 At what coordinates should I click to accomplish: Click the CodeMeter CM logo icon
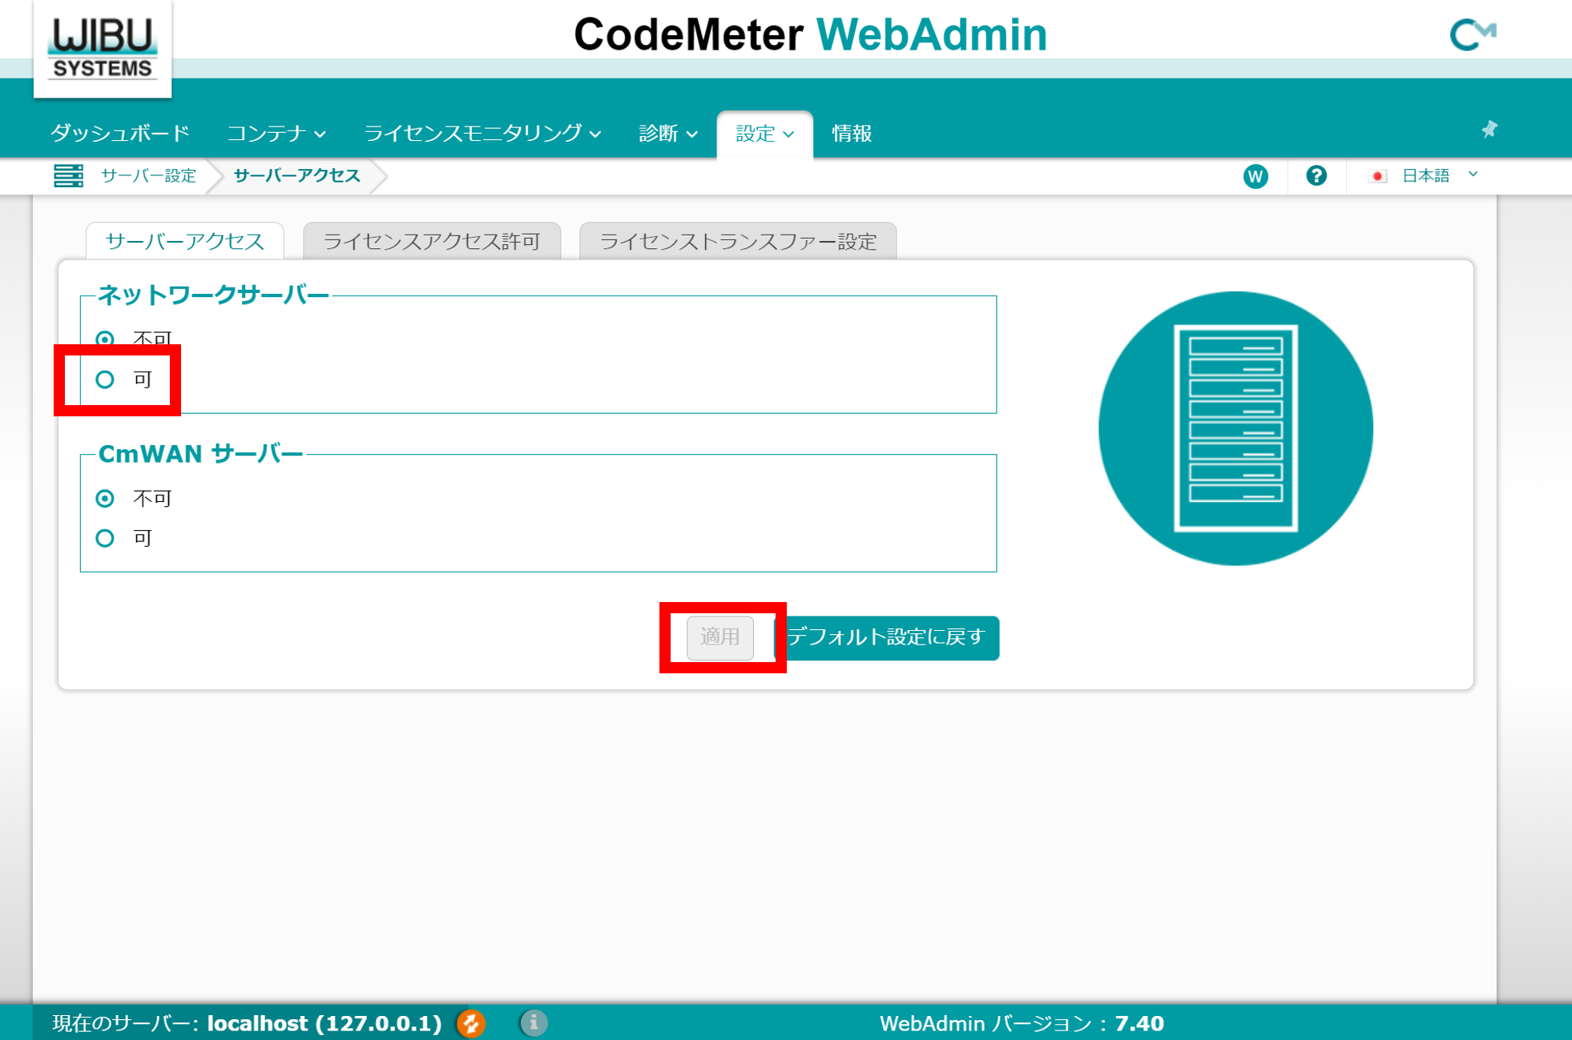click(1472, 34)
